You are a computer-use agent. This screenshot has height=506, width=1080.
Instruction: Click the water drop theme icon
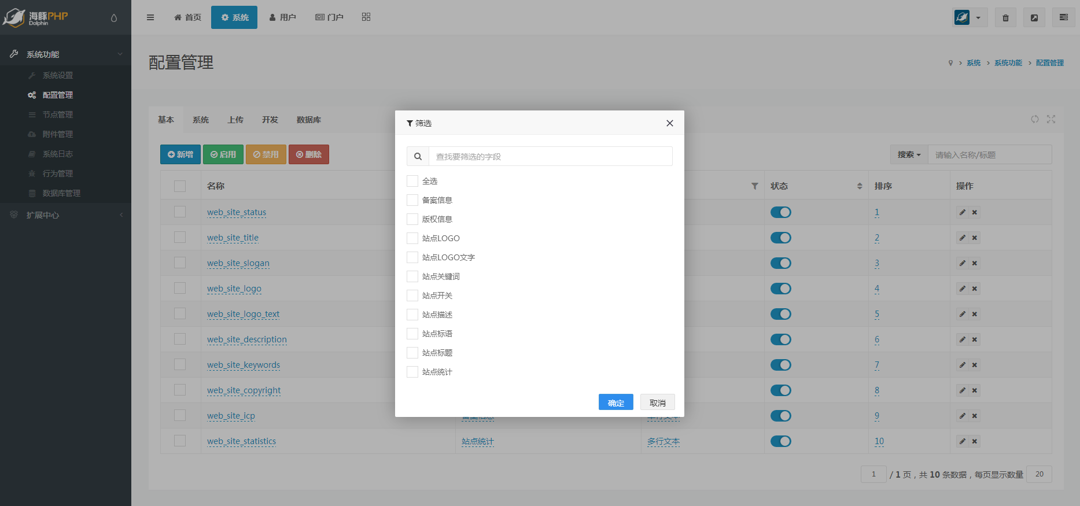tap(114, 18)
